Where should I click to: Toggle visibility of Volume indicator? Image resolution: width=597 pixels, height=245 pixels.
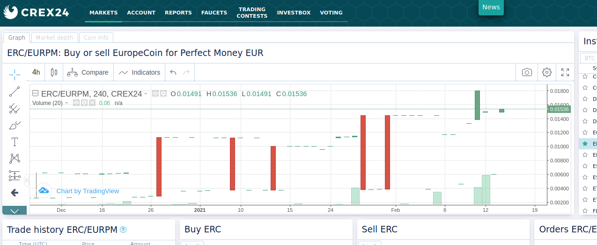click(x=76, y=103)
